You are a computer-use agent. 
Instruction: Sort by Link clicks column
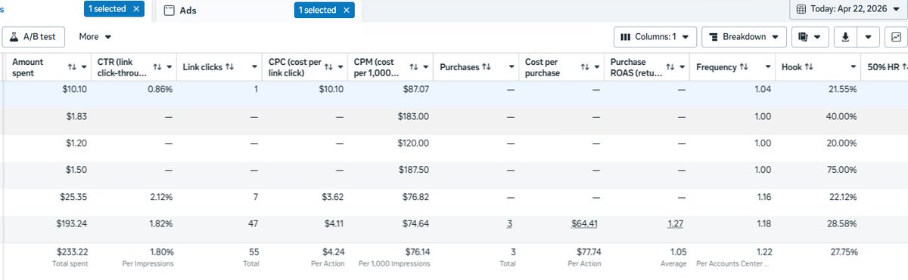230,67
